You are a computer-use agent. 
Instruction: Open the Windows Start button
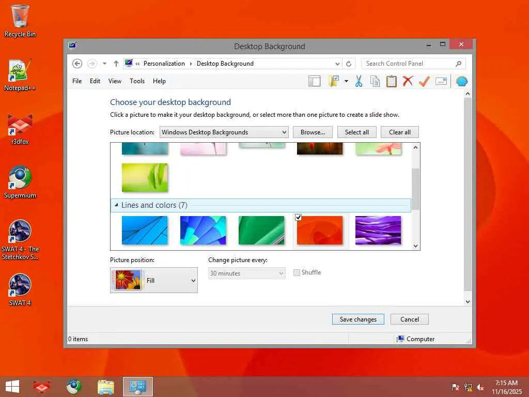click(12, 387)
